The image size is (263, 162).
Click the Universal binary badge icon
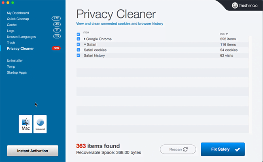[x=40, y=124]
